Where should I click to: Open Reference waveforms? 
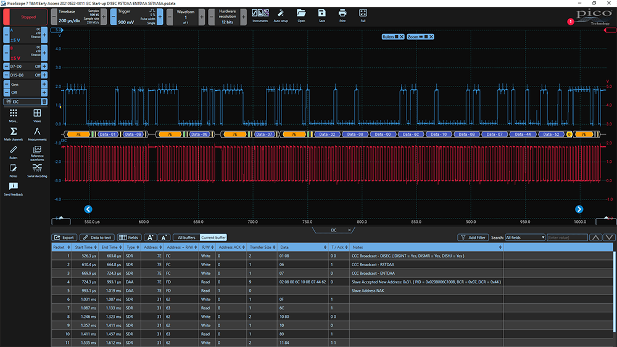point(37,153)
